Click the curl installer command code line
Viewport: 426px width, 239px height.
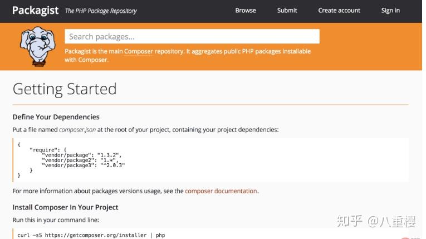91,235
